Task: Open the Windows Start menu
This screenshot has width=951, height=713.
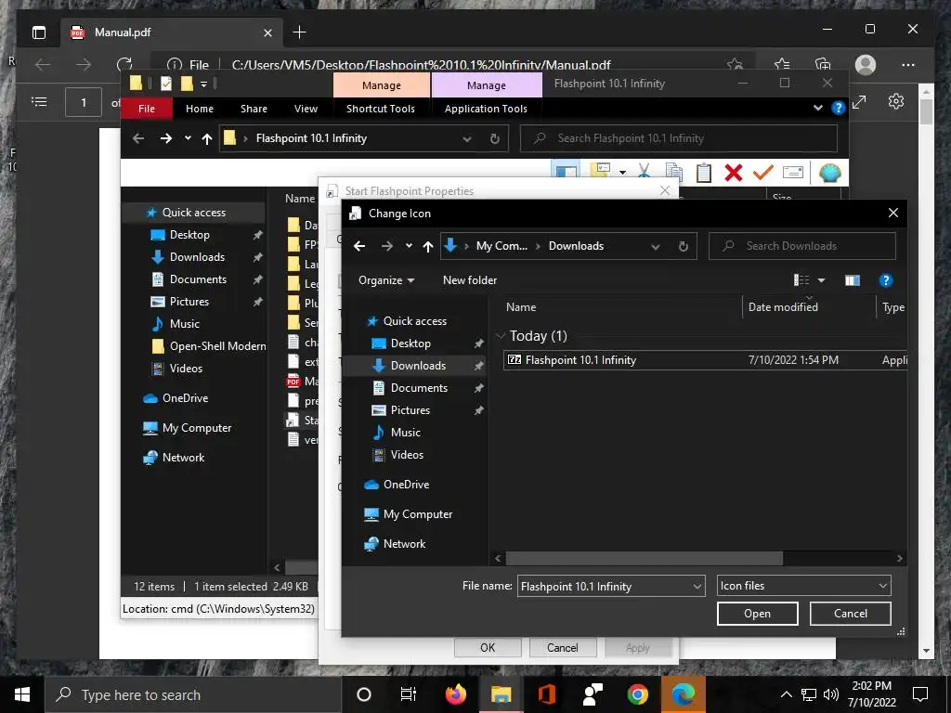Action: (22, 694)
